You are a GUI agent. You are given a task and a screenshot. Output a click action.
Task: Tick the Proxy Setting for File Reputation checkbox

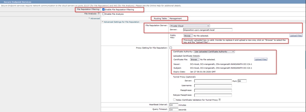[171, 48]
